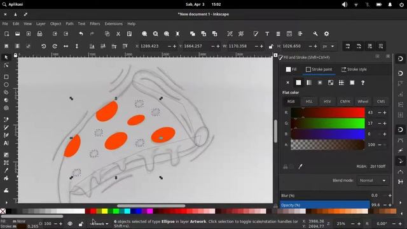Set stroke to pattern paint
The width and height of the screenshot is (407, 229).
click(341, 83)
